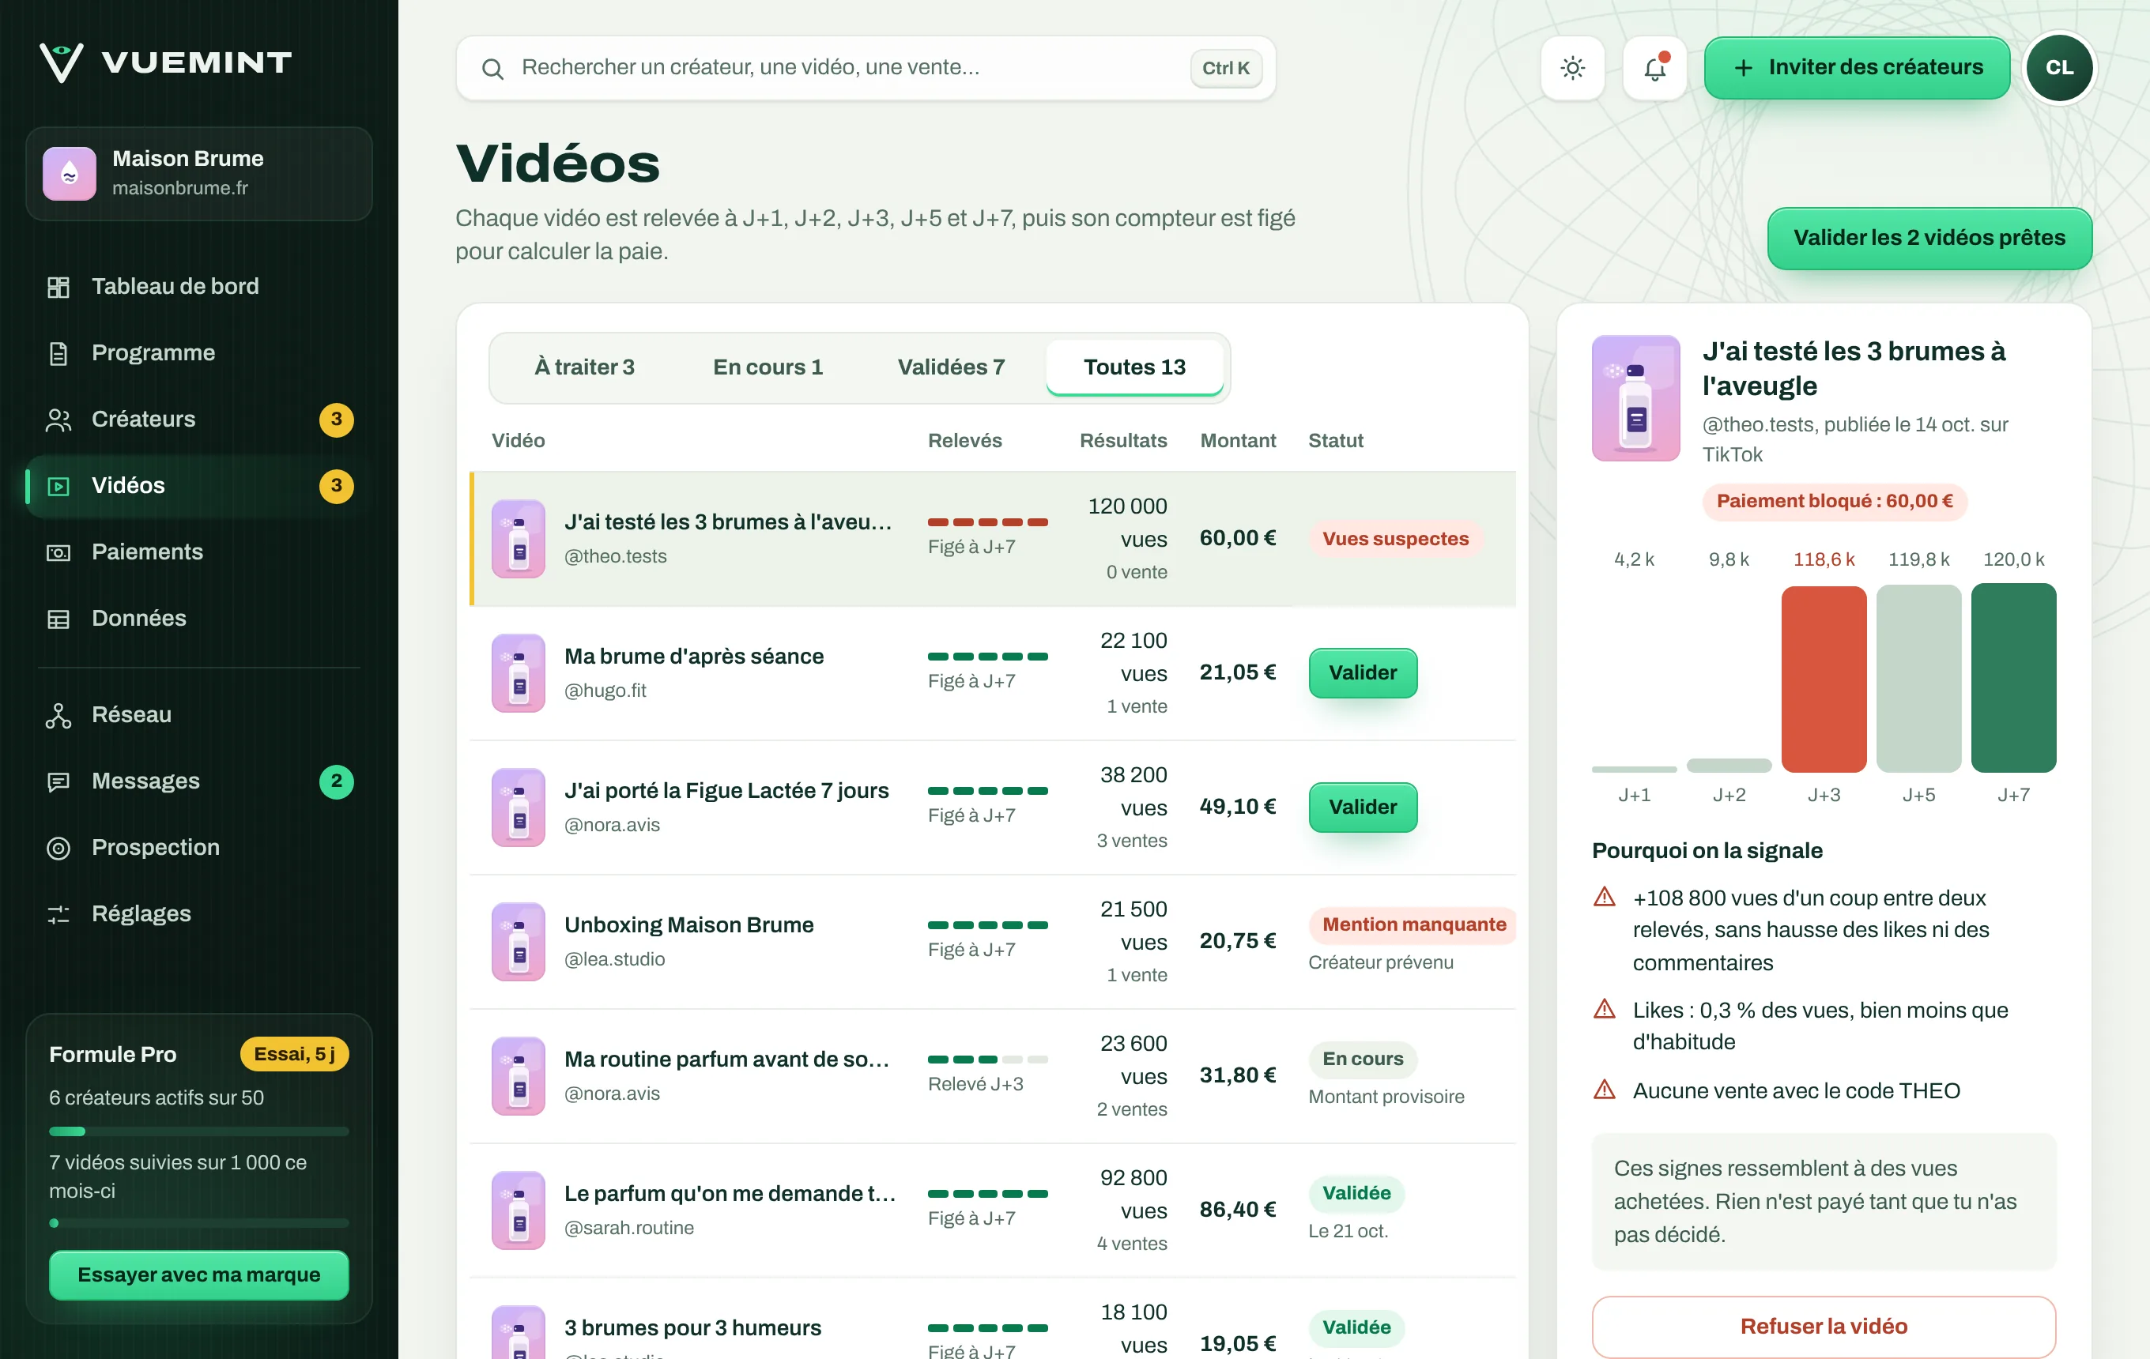
Task: Click the Créateurs people icon
Action: 58,420
